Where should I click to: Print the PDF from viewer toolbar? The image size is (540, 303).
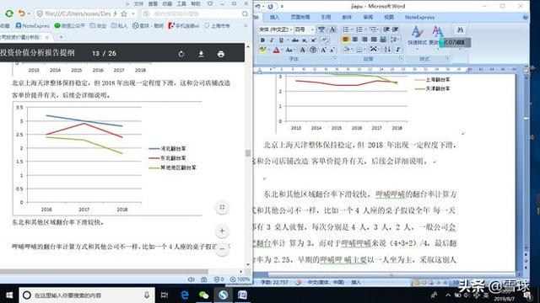(x=221, y=54)
